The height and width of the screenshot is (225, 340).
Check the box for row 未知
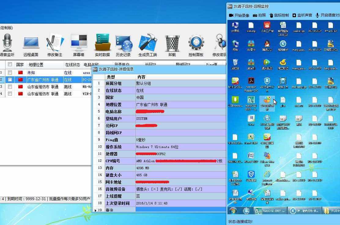(x=10, y=72)
